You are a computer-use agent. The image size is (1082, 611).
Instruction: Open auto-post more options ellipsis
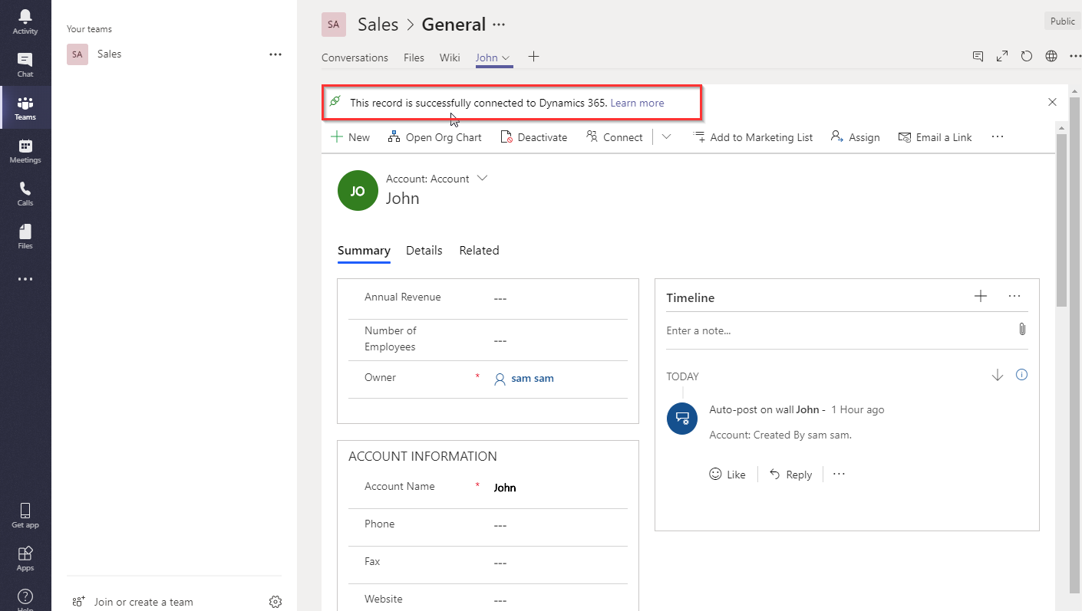click(839, 474)
